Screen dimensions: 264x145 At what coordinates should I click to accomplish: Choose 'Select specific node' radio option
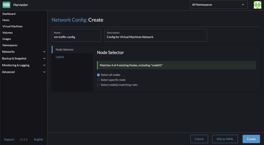(98, 80)
